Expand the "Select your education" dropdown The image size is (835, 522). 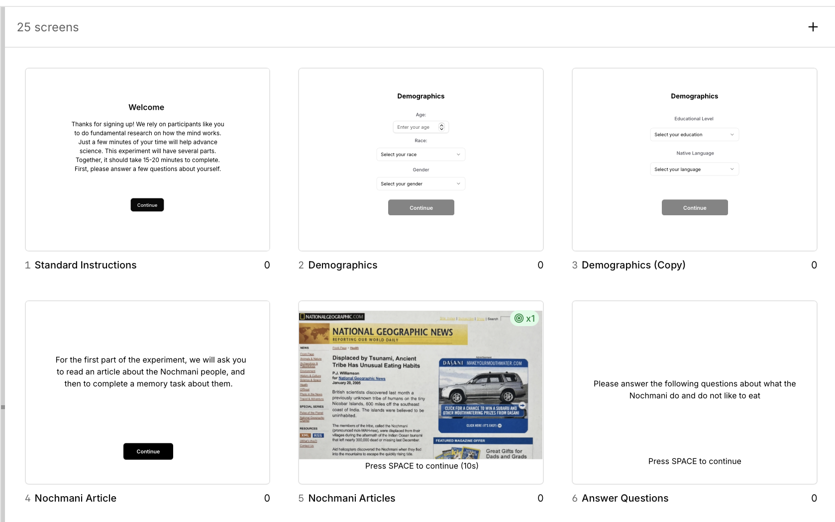tap(694, 134)
